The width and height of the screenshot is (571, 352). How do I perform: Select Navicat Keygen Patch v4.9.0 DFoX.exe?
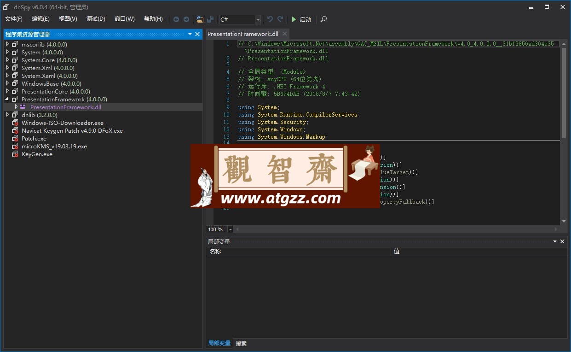72,131
